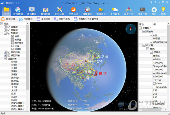Uncheck the 公园 layer checkbox
Screen dimensions: 170x115
pos(12,46)
